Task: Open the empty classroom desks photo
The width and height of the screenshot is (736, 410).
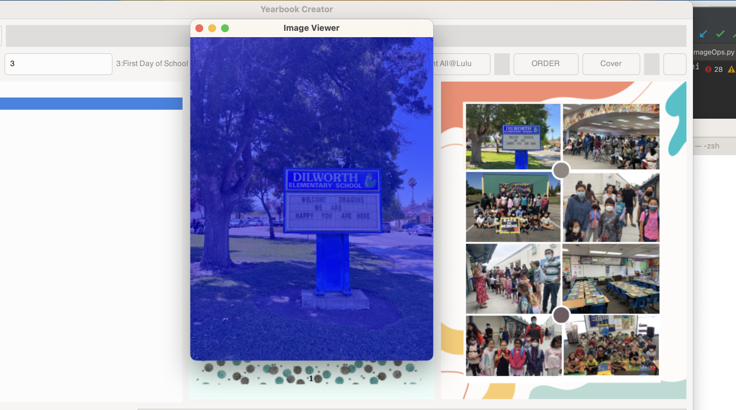Action: tap(611, 278)
